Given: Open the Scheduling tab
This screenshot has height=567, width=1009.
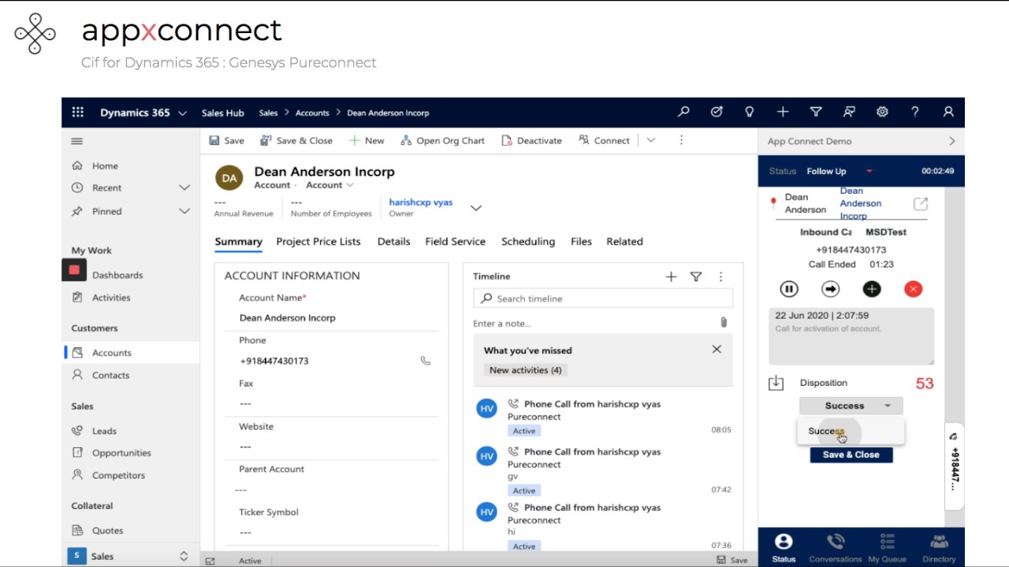Looking at the screenshot, I should 528,242.
